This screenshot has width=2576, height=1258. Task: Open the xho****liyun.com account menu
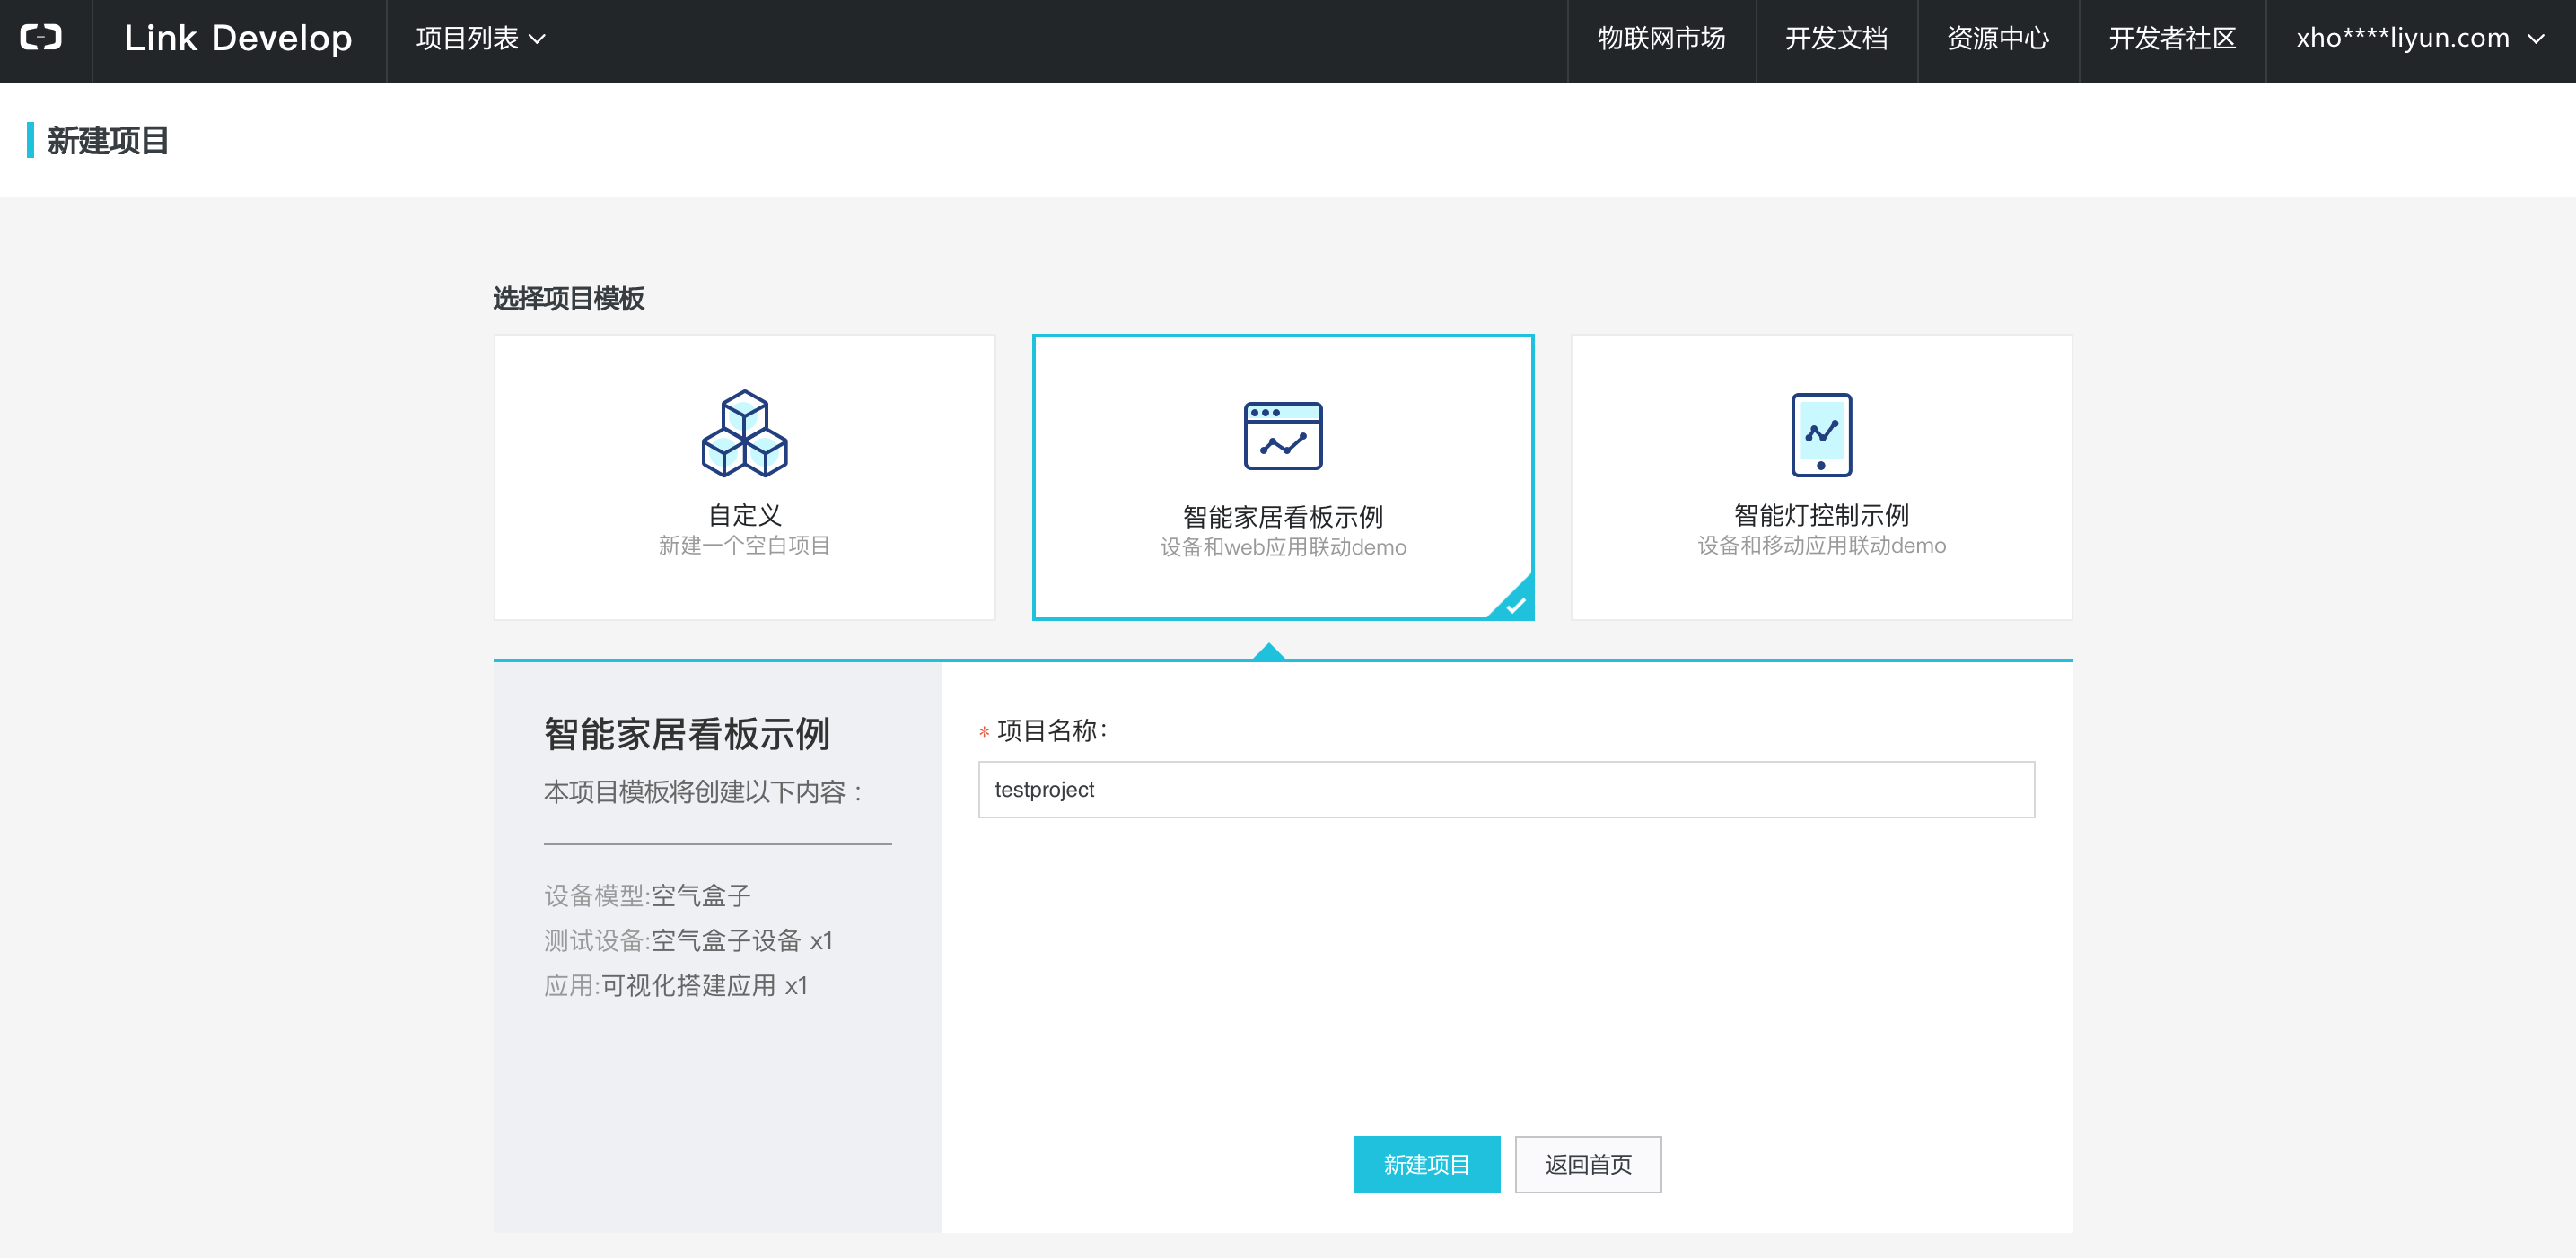pos(2402,39)
